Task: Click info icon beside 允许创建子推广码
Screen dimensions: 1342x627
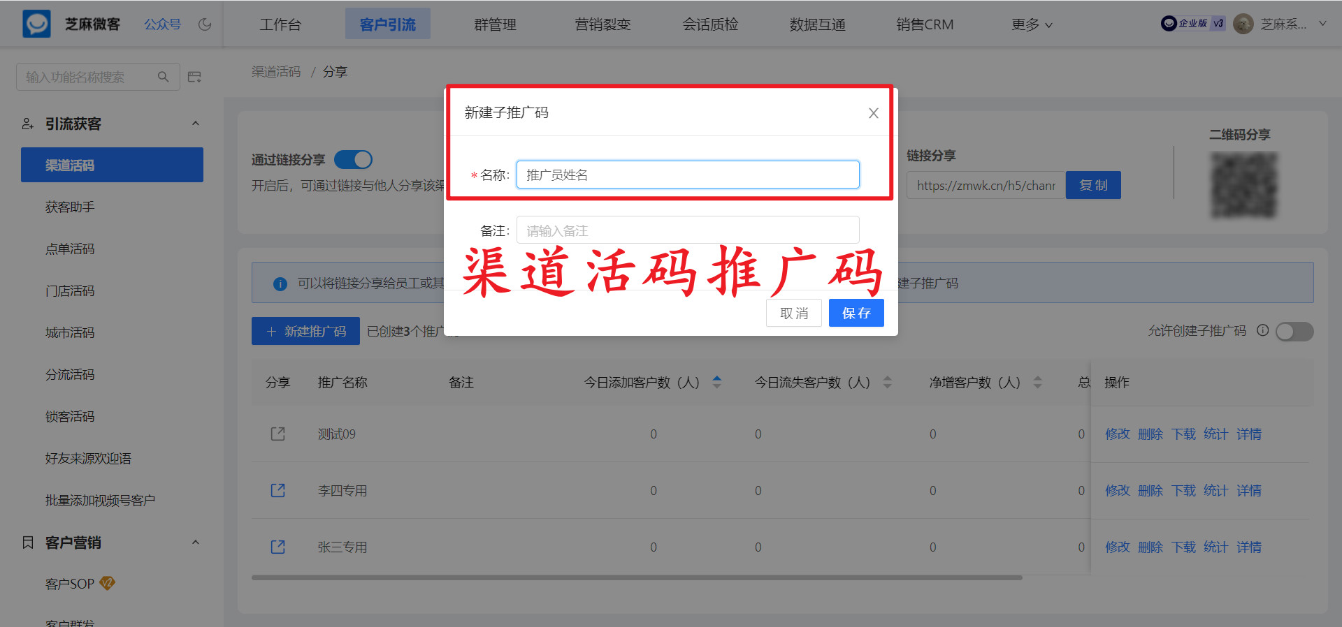Action: pos(1262,330)
